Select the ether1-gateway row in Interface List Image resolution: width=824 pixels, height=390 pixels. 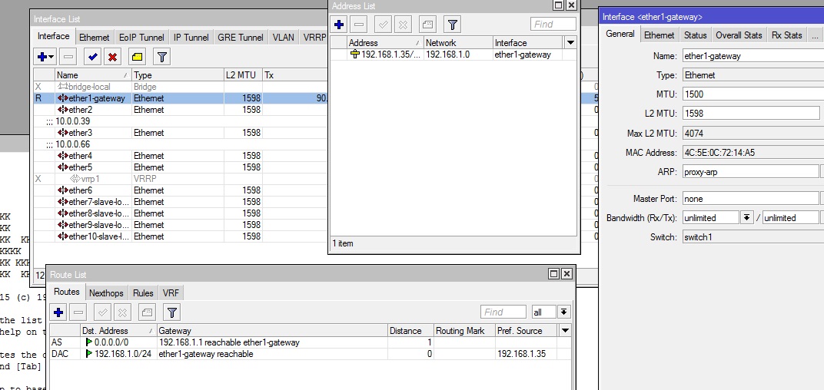pos(96,98)
